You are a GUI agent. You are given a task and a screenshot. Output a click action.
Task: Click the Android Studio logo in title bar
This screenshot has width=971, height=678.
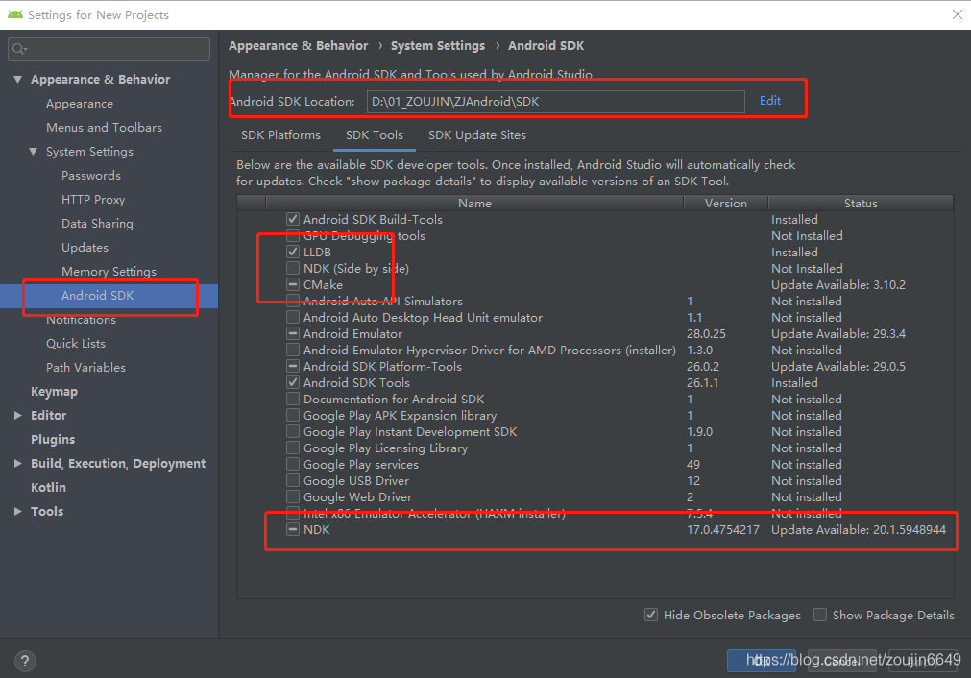coord(14,14)
